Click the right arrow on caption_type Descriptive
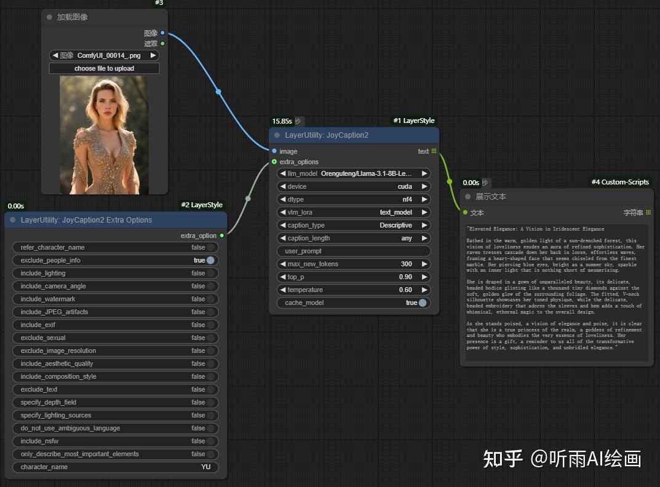Image resolution: width=660 pixels, height=487 pixels. point(424,225)
